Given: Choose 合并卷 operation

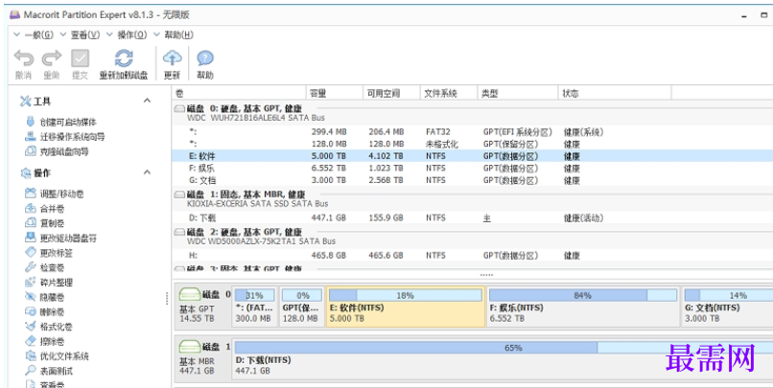Looking at the screenshot, I should (45, 208).
